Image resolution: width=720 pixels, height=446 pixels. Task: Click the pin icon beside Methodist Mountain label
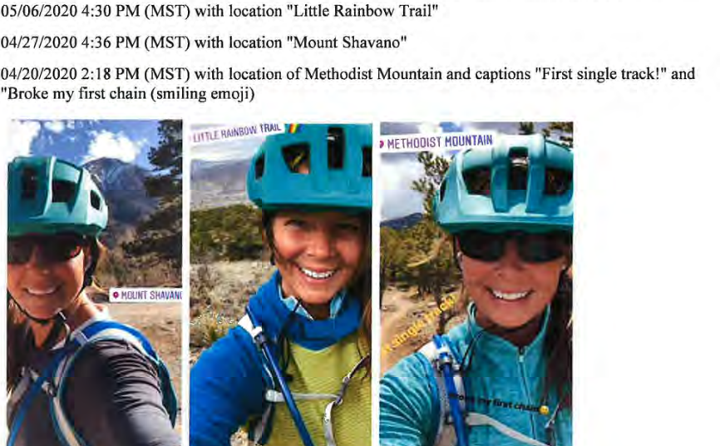pos(382,145)
